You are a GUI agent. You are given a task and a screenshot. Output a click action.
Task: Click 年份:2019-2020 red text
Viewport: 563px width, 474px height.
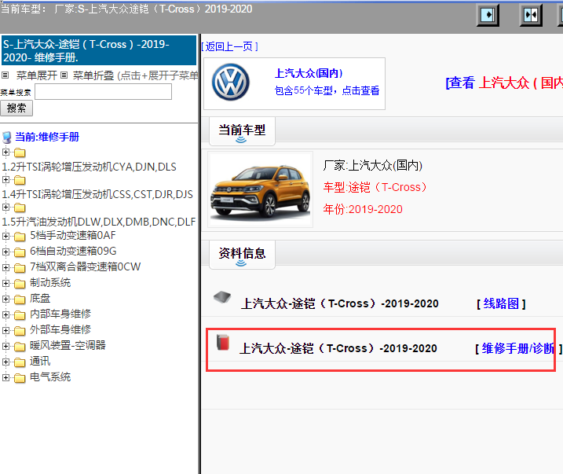click(x=363, y=209)
